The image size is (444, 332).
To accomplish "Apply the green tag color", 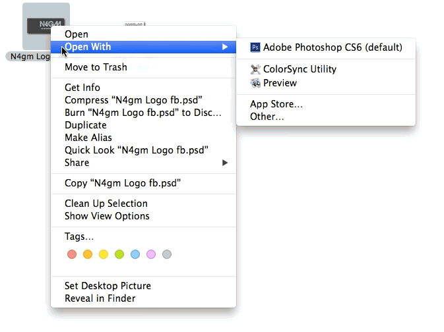I will tap(119, 254).
